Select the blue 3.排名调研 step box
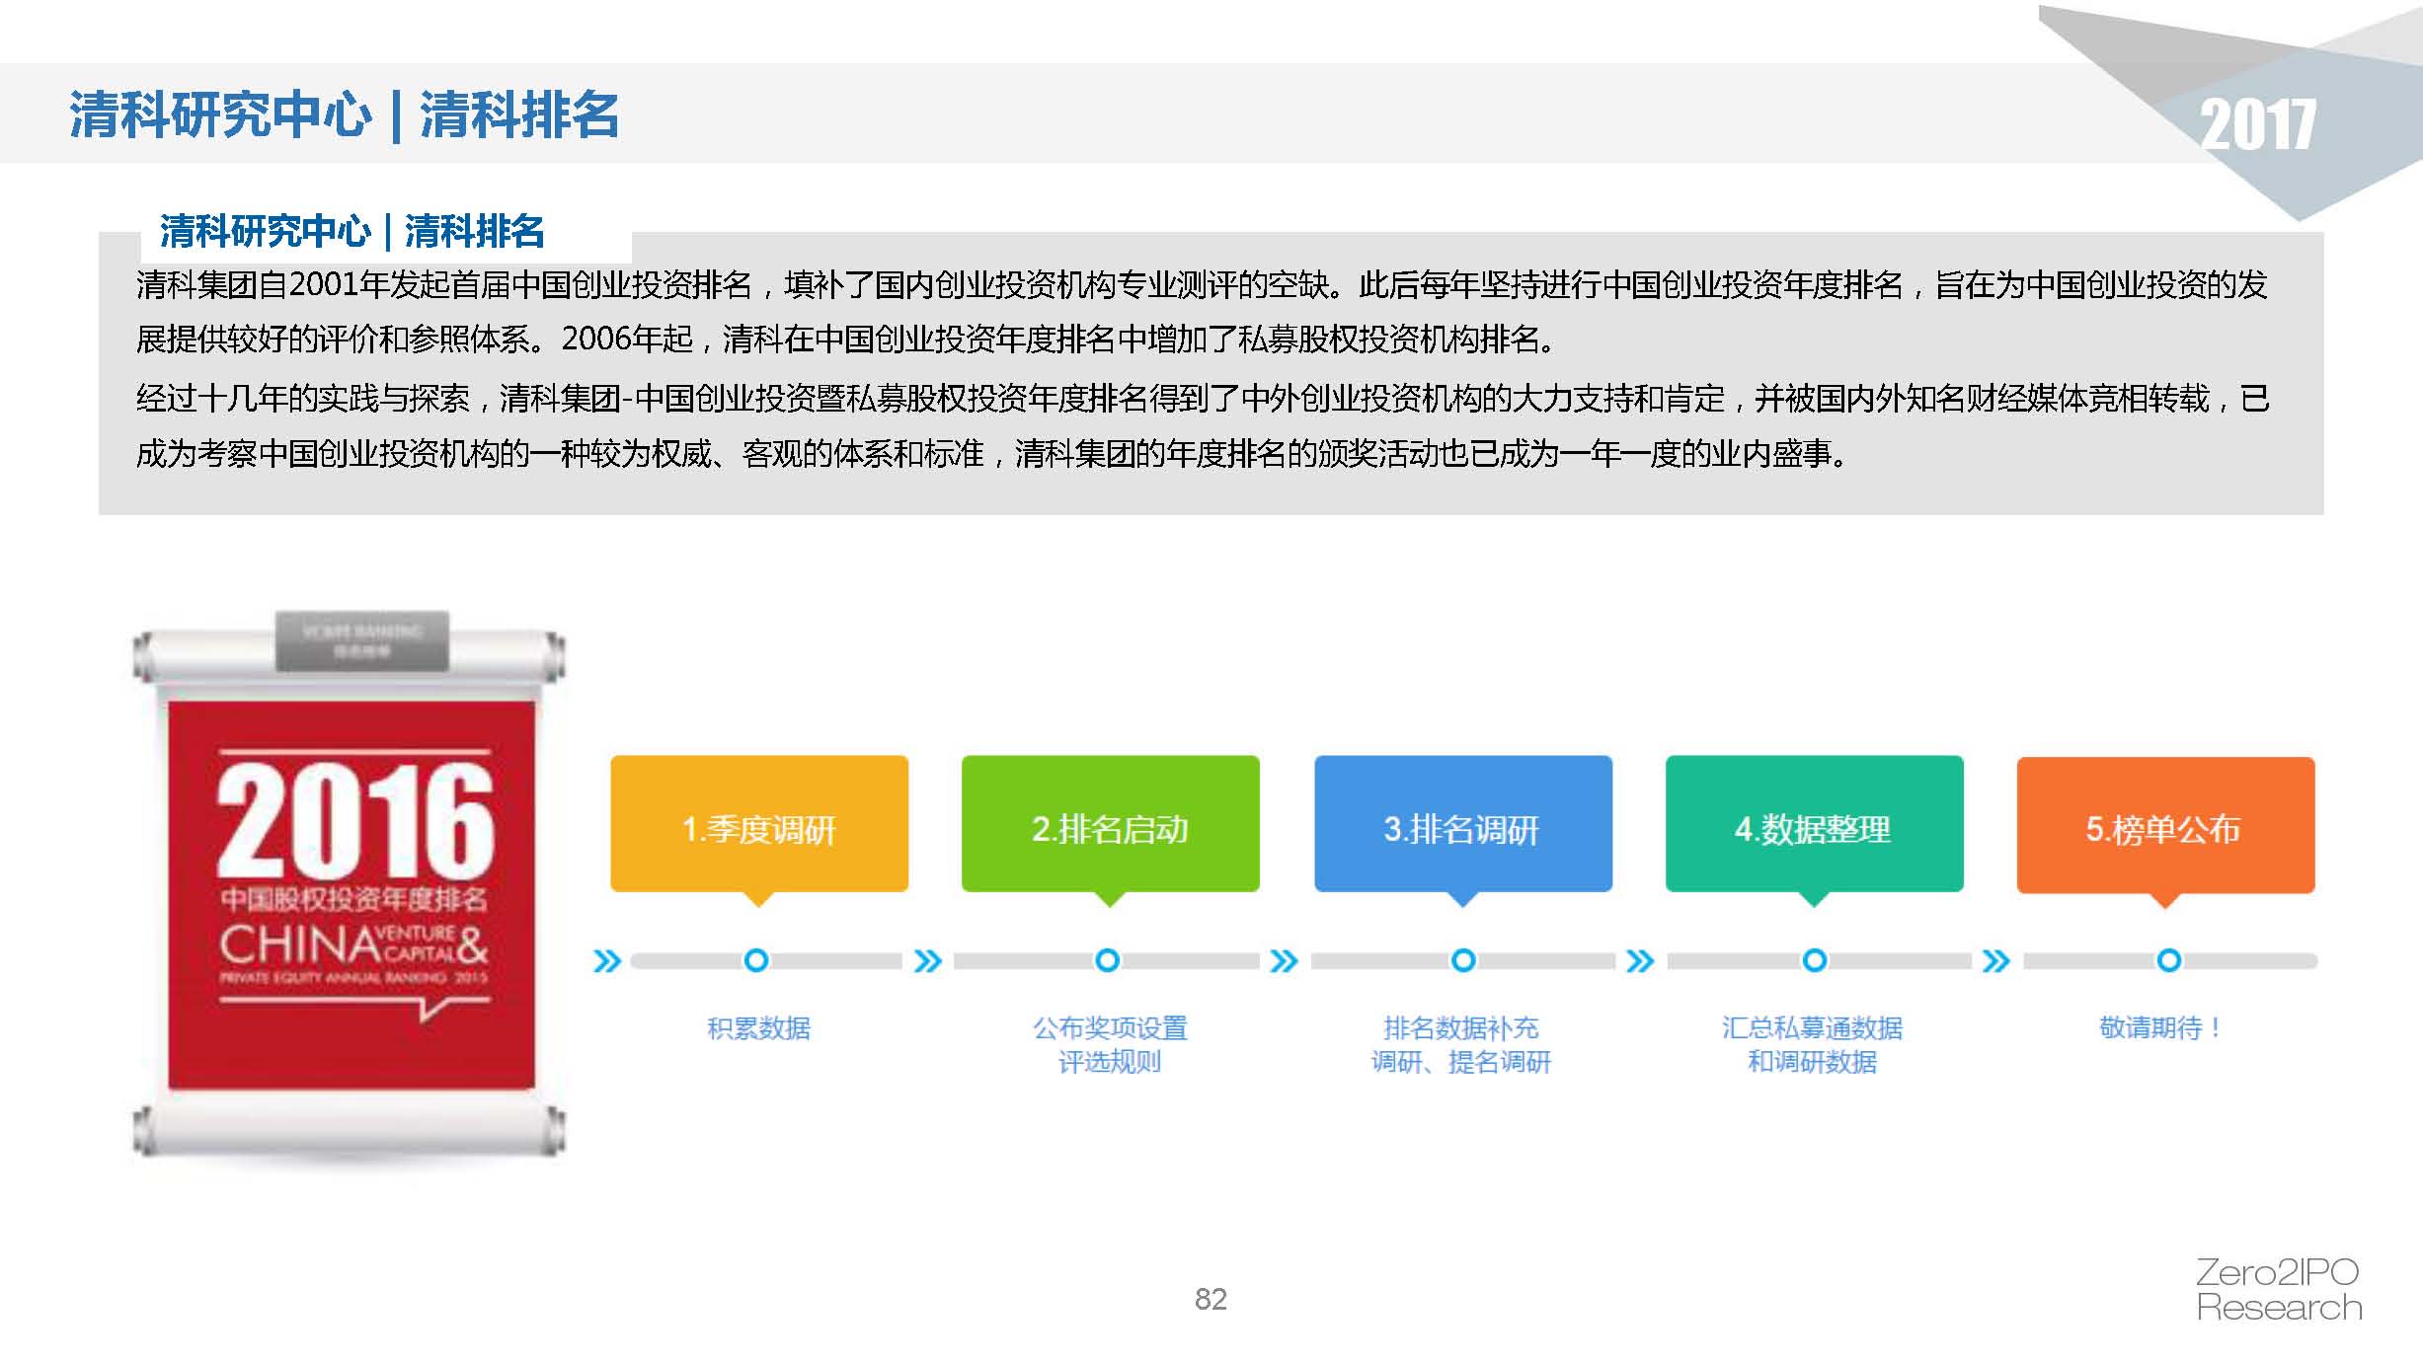The image size is (2423, 1362). [1462, 825]
